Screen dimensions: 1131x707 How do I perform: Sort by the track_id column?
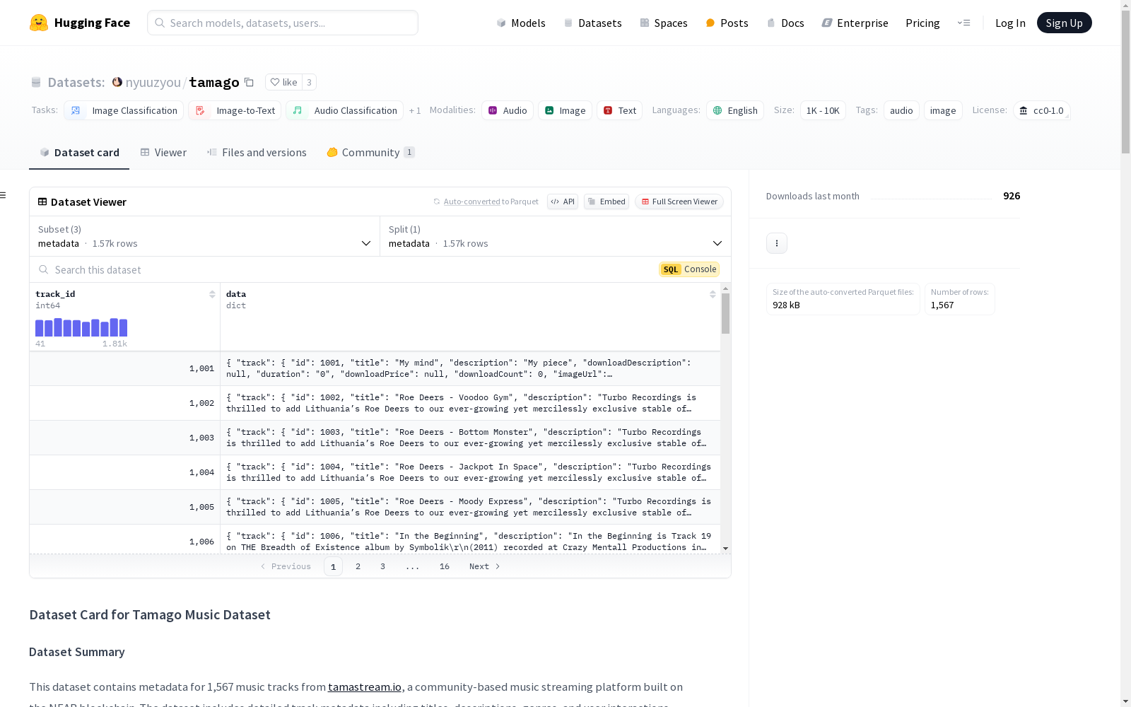pos(212,294)
